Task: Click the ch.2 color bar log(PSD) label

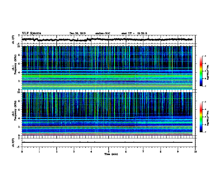Action: (x=208, y=118)
